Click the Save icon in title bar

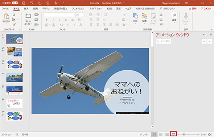(x=24, y=3)
